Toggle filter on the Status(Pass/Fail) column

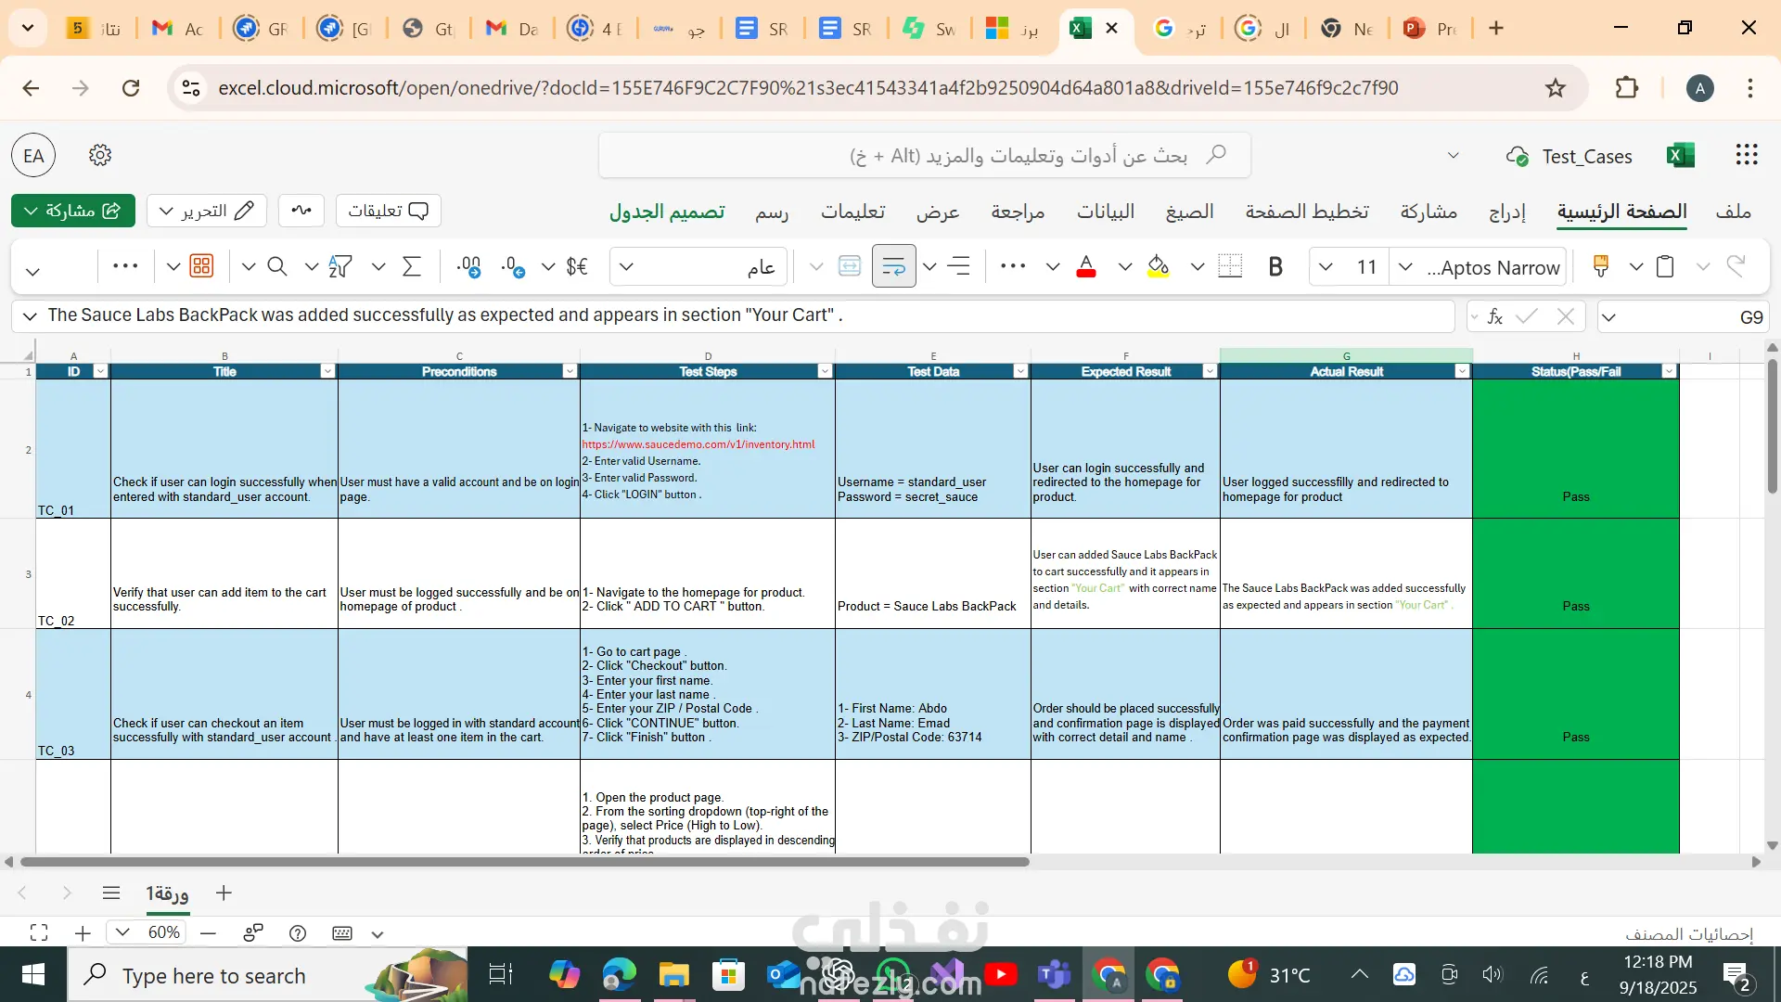[1669, 371]
